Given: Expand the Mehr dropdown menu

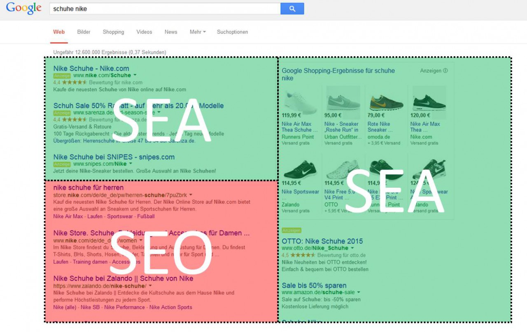Looking at the screenshot, I should [198, 32].
